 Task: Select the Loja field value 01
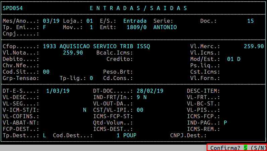[89, 21]
